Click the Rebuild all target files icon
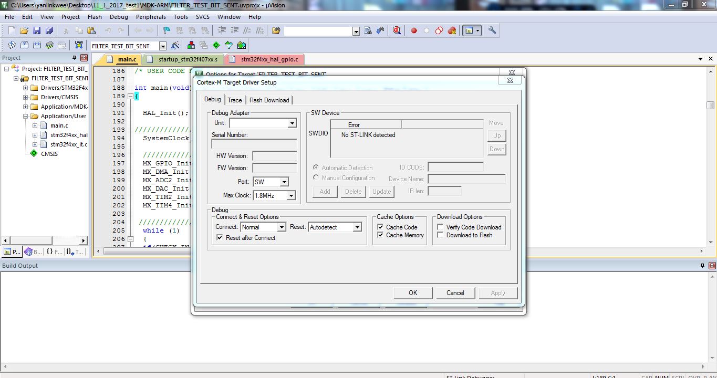This screenshot has width=717, height=378. point(37,46)
